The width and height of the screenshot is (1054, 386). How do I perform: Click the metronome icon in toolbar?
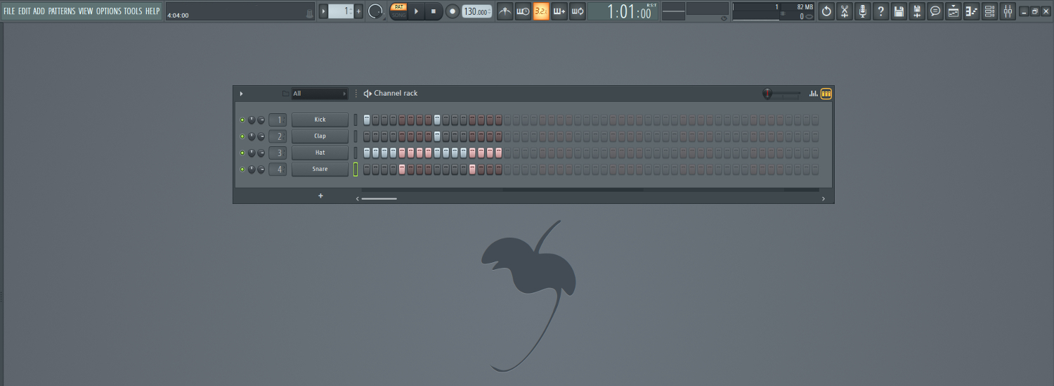505,11
